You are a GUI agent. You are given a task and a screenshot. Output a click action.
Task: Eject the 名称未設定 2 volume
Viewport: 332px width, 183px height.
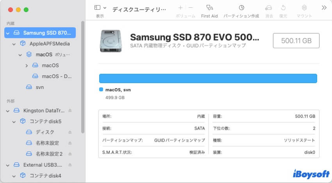pyautogui.click(x=70, y=154)
